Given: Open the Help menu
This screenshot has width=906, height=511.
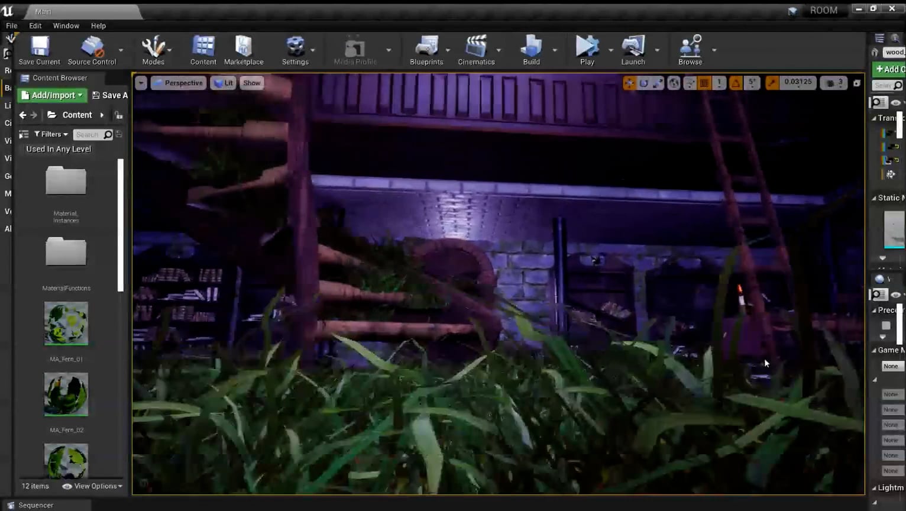Looking at the screenshot, I should click(x=98, y=25).
